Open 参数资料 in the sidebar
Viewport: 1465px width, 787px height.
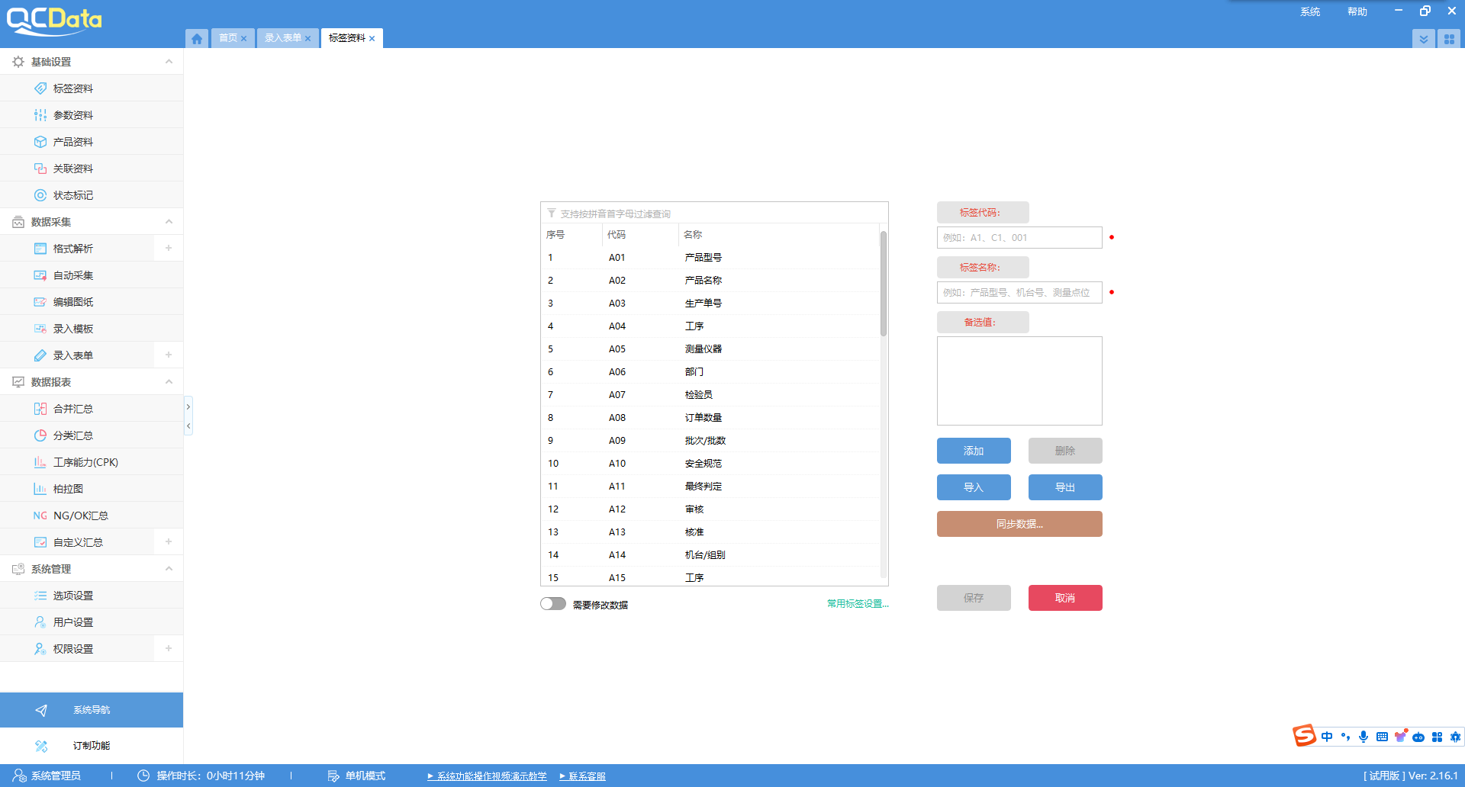coord(73,115)
